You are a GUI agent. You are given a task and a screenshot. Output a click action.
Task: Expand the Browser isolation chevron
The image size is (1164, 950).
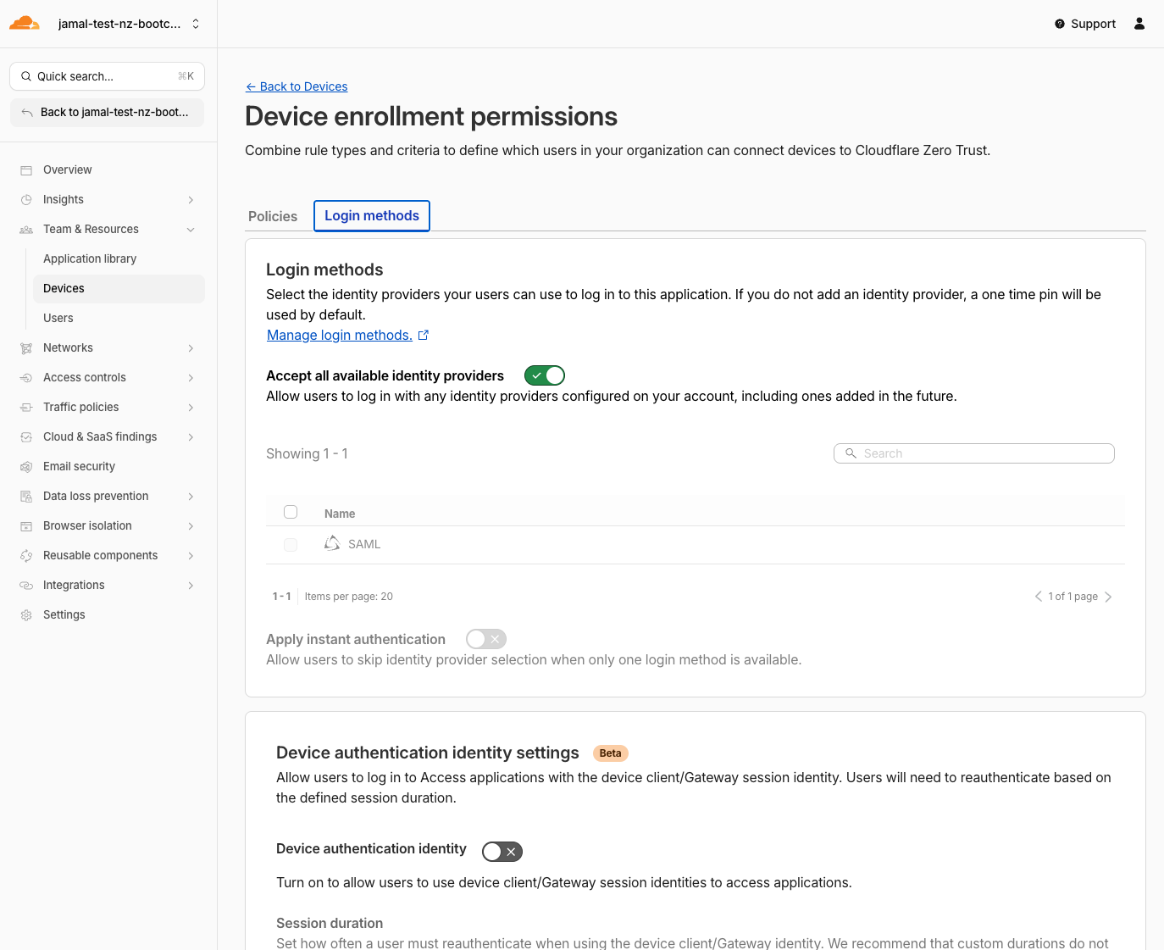[191, 526]
